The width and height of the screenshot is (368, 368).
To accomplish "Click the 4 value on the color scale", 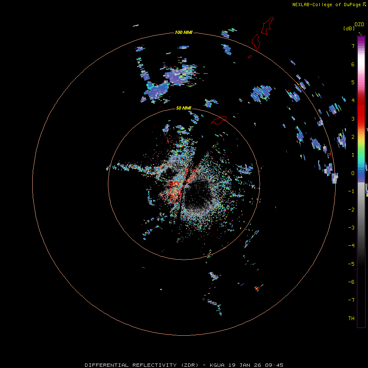I will coord(353,101).
